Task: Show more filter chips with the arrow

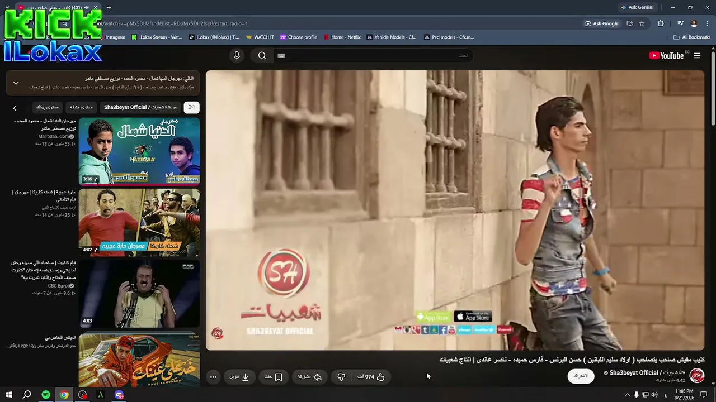Action: 15,108
